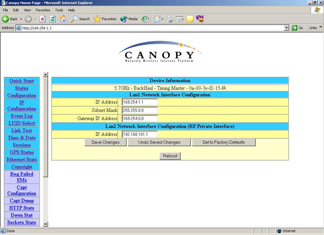Click the Stop loading icon in toolbar
Screen dimensions: 324x235
click(x=42, y=19)
